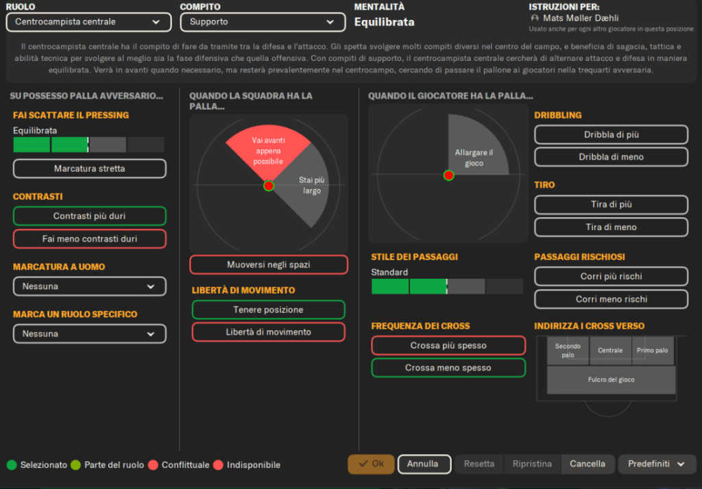Viewport: 702px width, 489px height.
Task: Open the Compito 'Supporto' dropdown
Action: pos(263,22)
